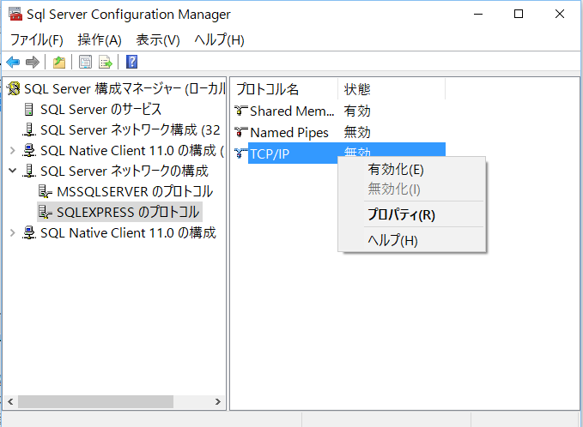583x427 pixels.
Task: Expand the SQL Native Client 11.0 の構成 ( node
Action: 13,150
